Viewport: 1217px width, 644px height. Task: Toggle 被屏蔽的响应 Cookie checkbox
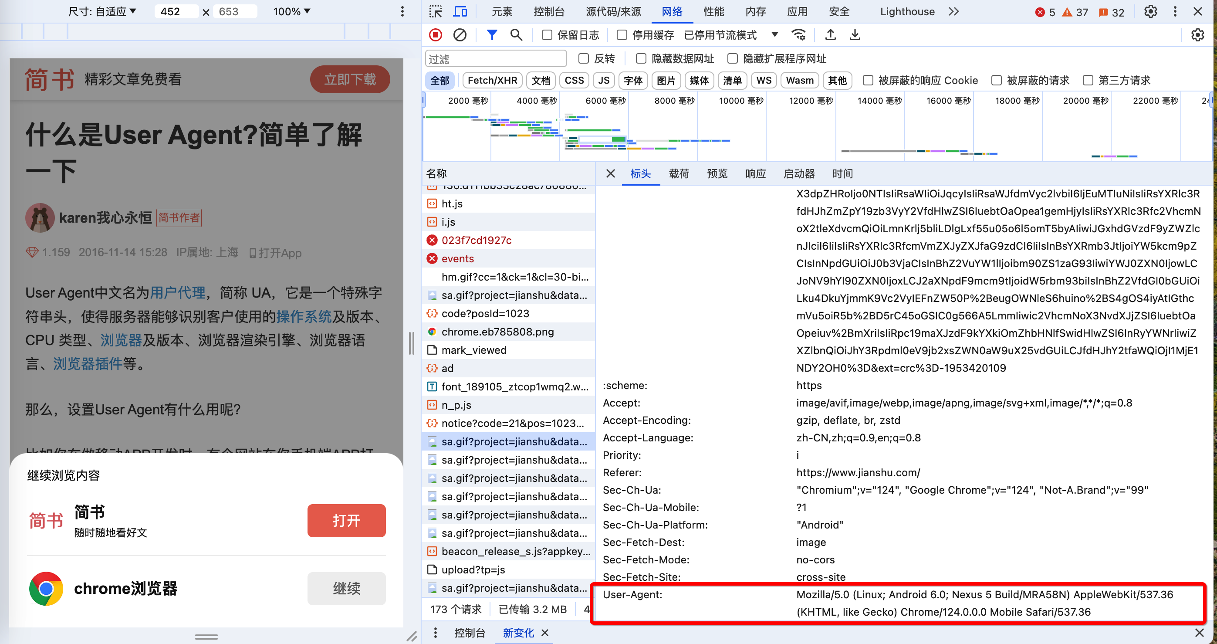pos(868,80)
